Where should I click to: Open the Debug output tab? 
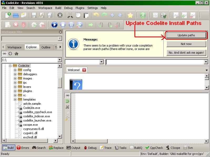pyautogui.click(x=90, y=148)
